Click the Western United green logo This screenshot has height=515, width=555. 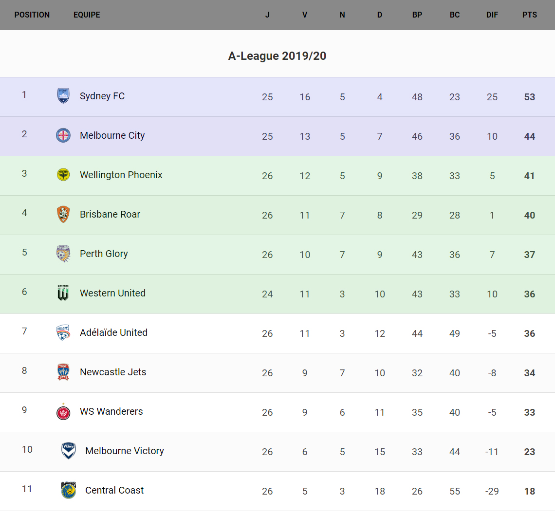point(63,293)
